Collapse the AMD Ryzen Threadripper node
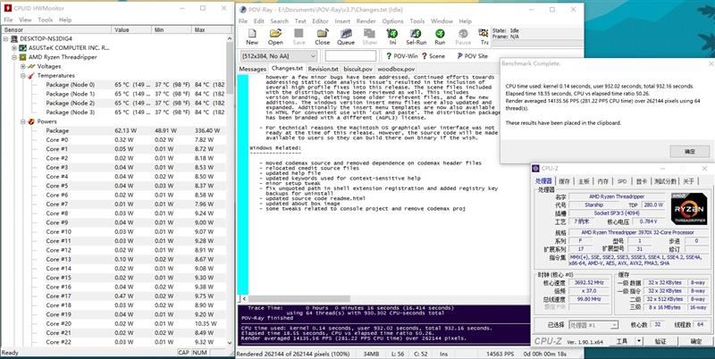The width and height of the screenshot is (715, 359). (14, 57)
